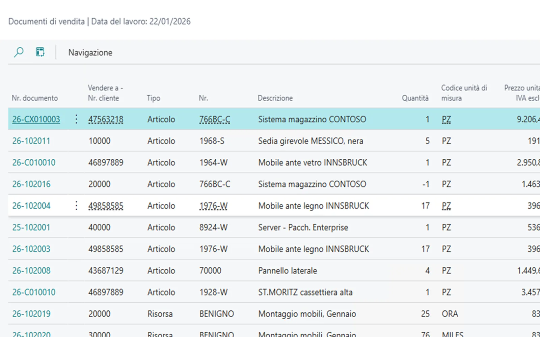The image size is (540, 337).
Task: Select item number 766BC-C in the highlighted row
Action: (215, 119)
